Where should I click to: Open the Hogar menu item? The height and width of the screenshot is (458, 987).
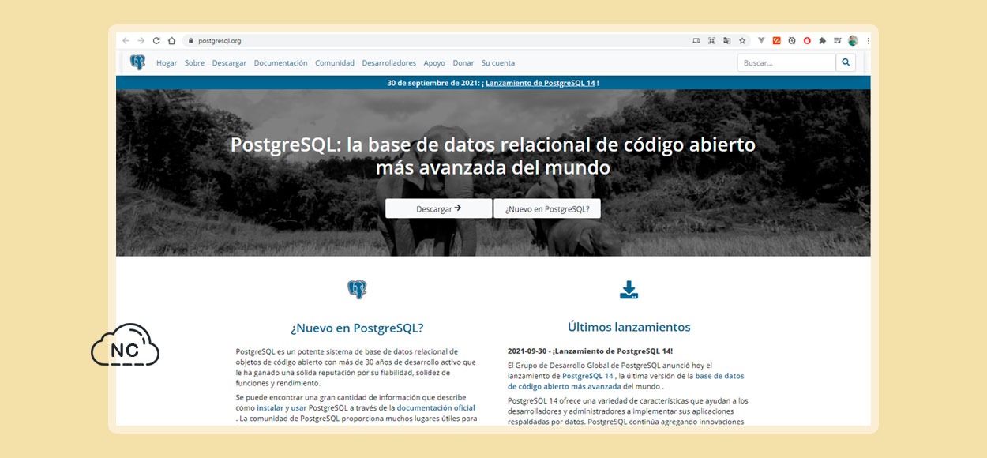click(x=167, y=63)
